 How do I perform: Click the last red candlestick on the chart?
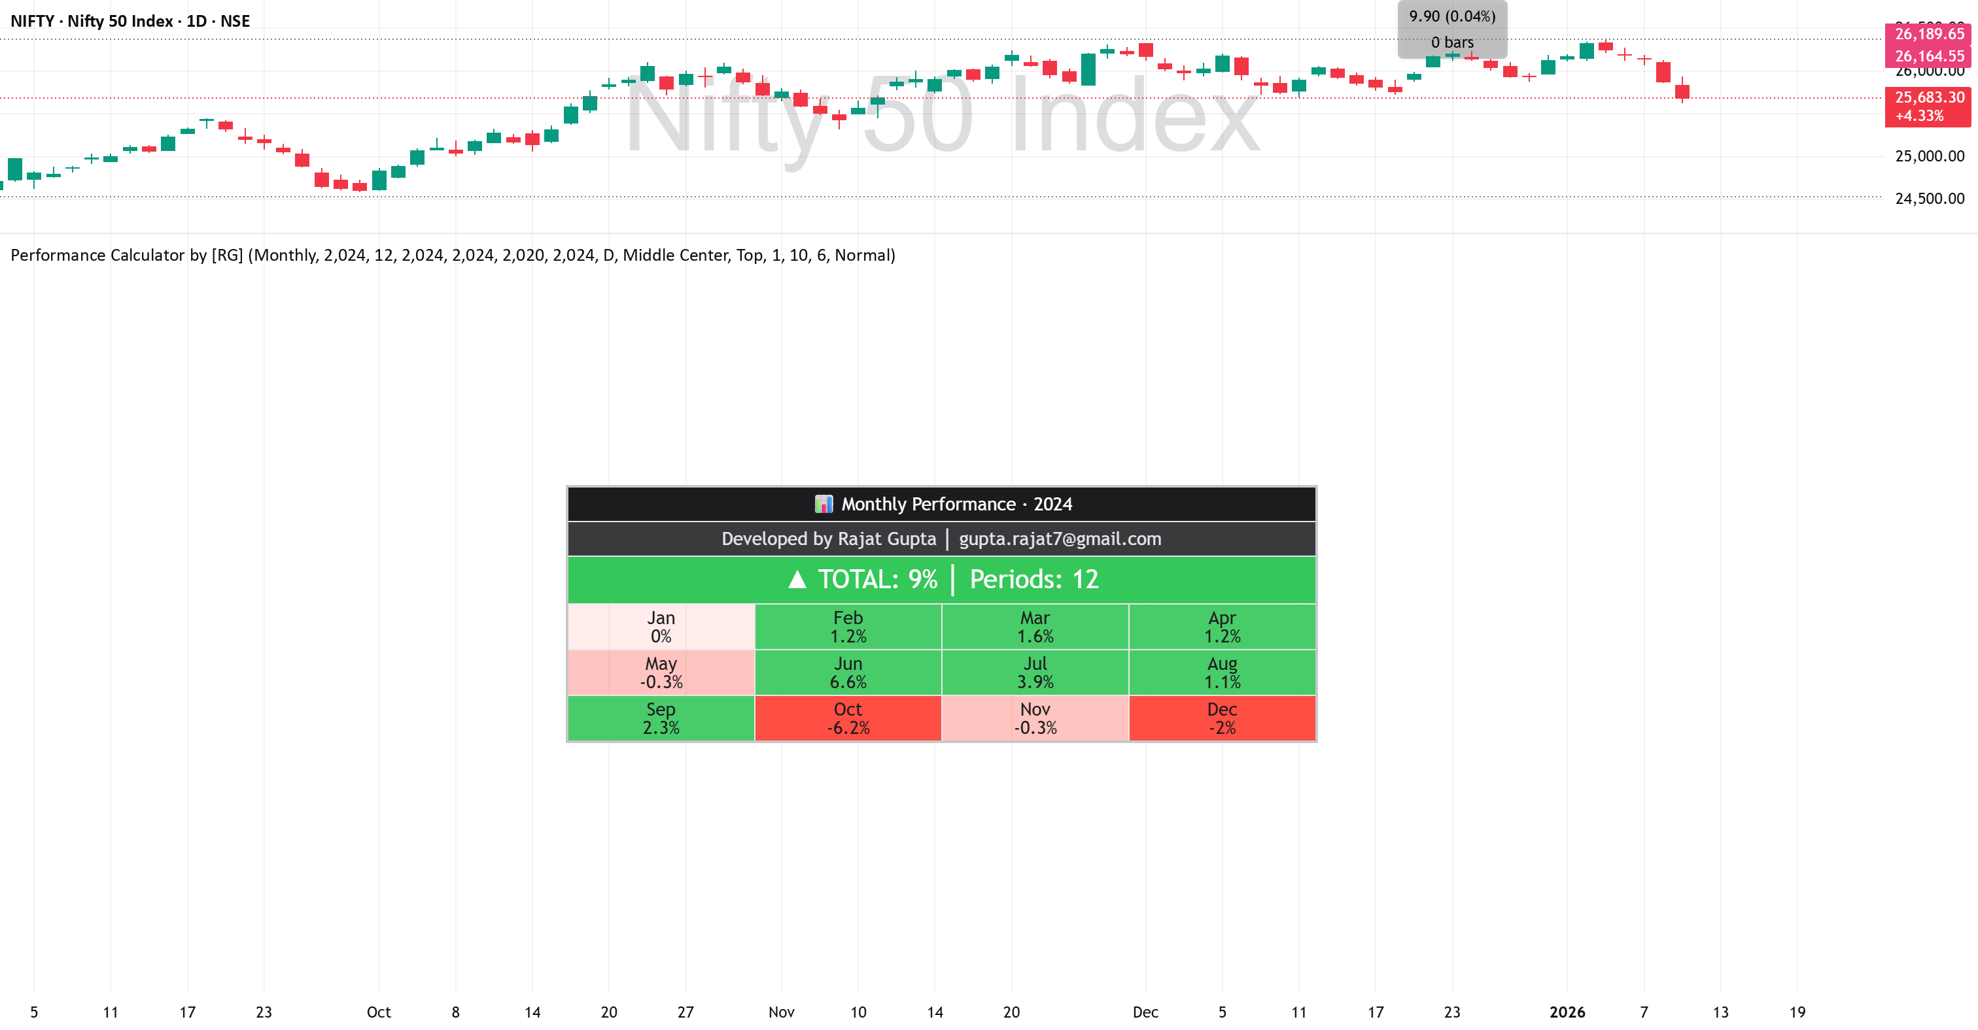[x=1682, y=91]
